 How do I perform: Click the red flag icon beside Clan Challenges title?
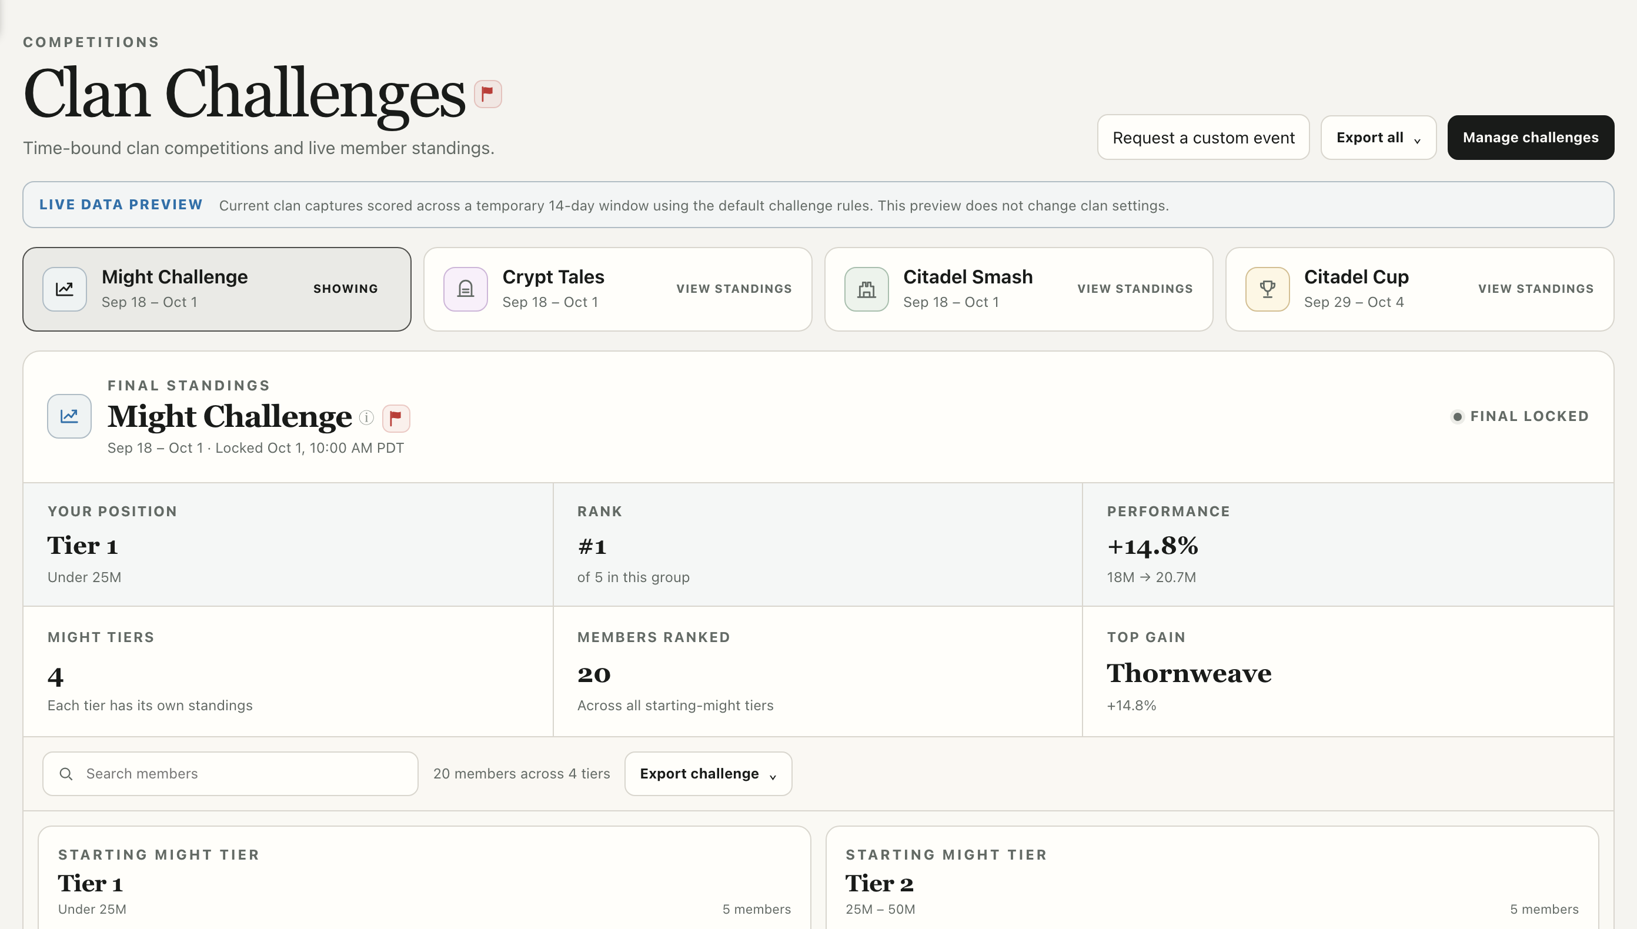tap(488, 95)
